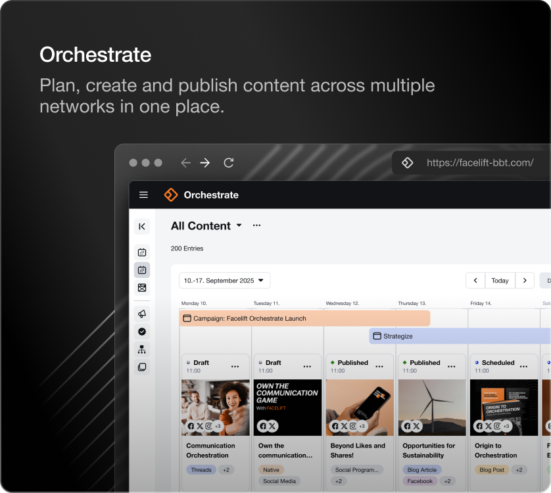Click +2 tag on Communication Orchestration card
551x493 pixels.
tap(226, 470)
